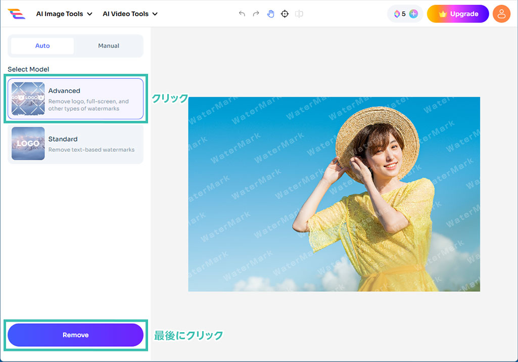Click the Upgrade button
This screenshot has width=518, height=362.
pos(458,14)
